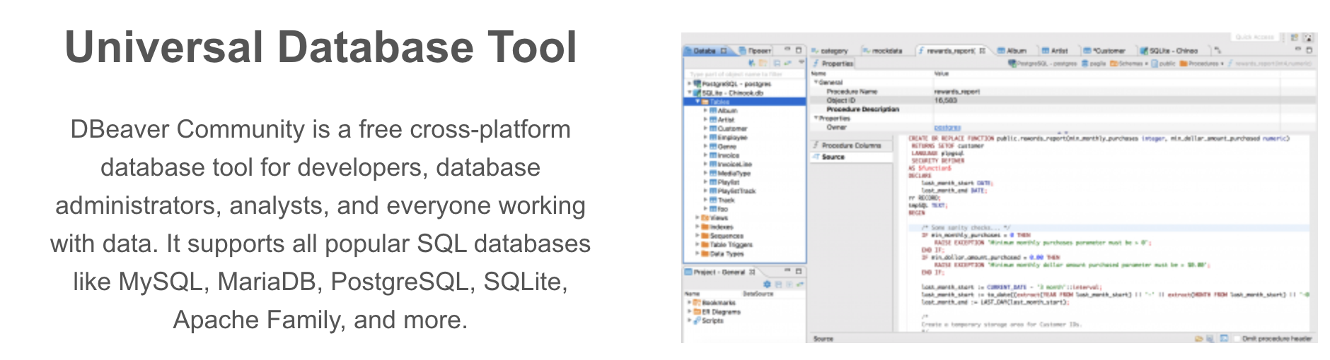1330x360 pixels.
Task: Expand the Customer table node
Action: click(705, 128)
